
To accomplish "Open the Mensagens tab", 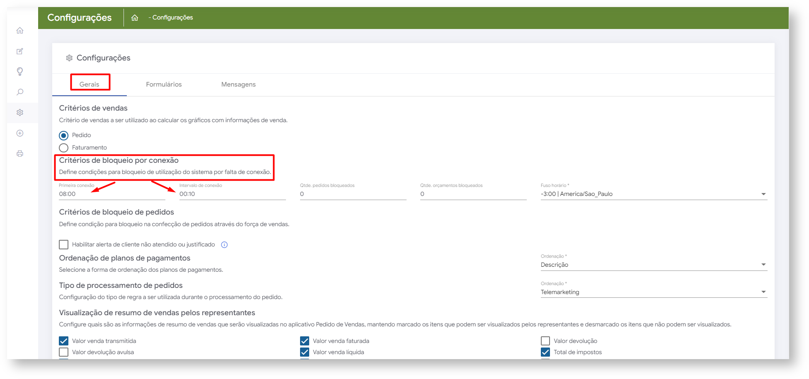I will (x=238, y=84).
